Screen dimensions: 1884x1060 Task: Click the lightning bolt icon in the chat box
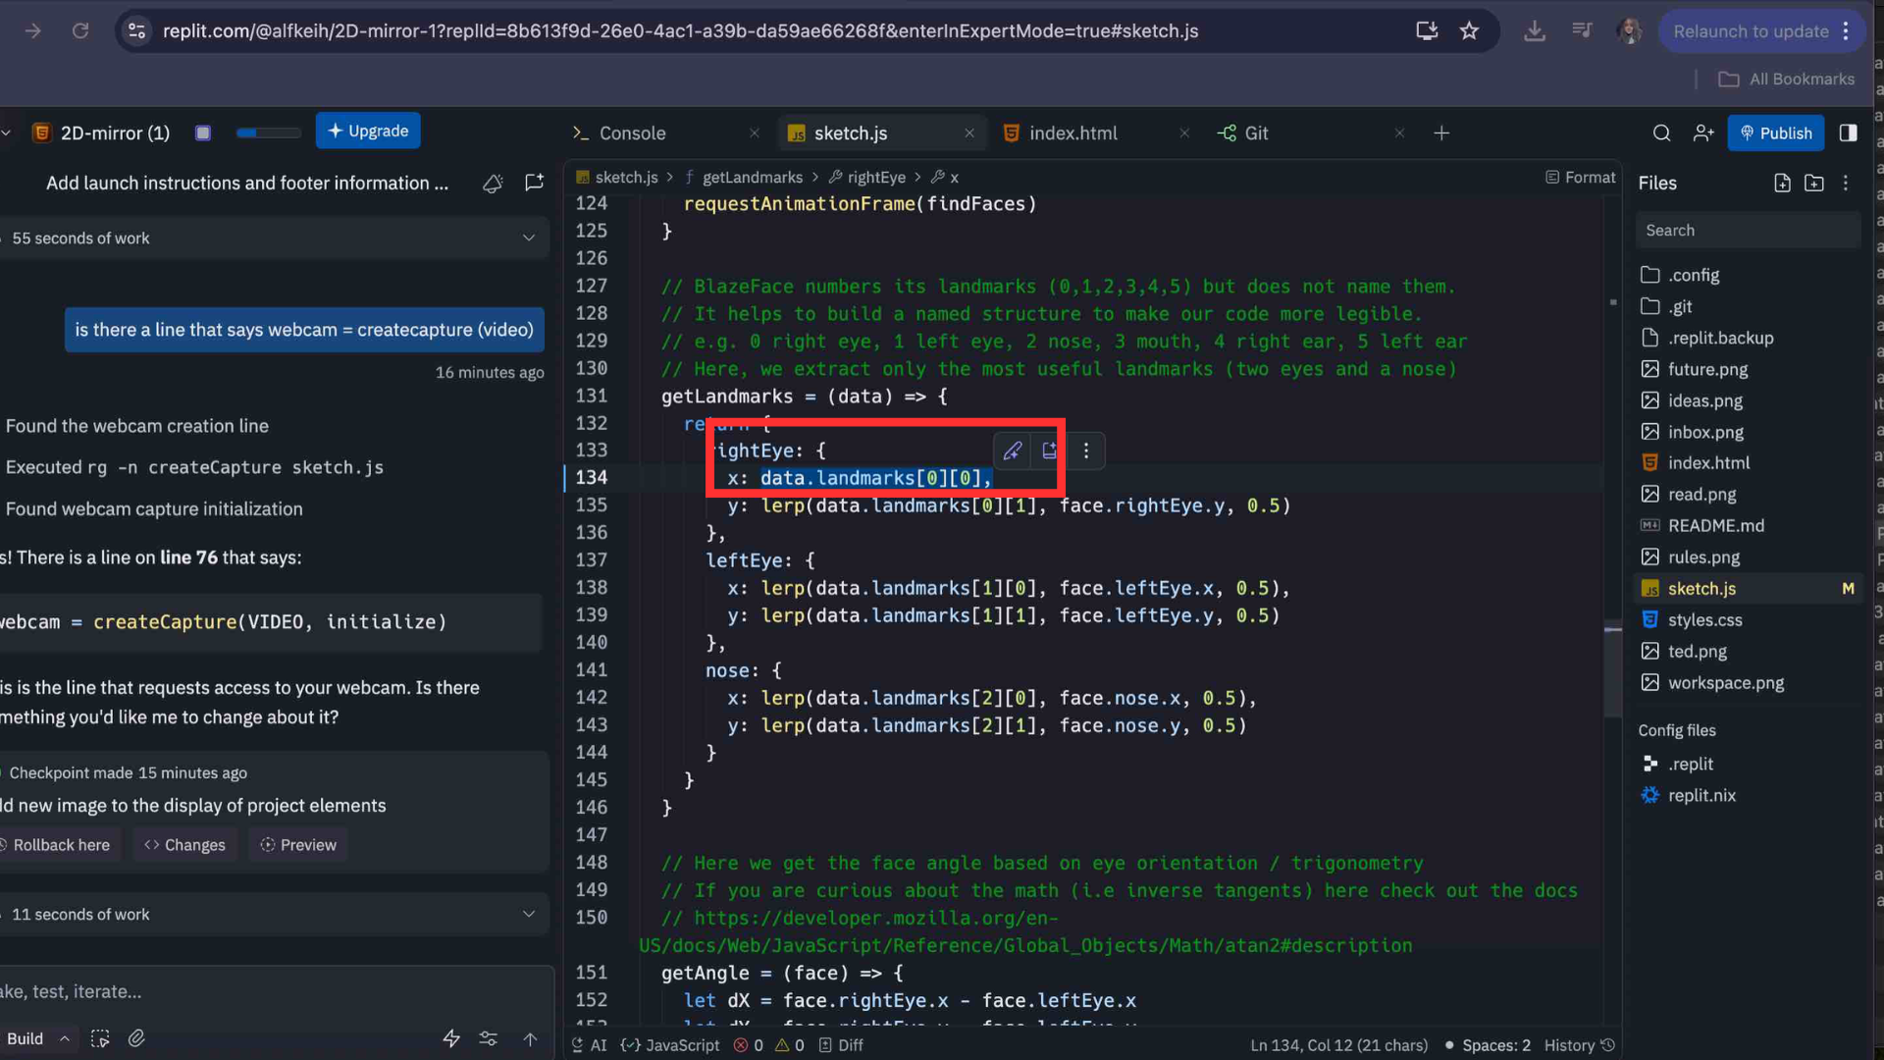(451, 1038)
